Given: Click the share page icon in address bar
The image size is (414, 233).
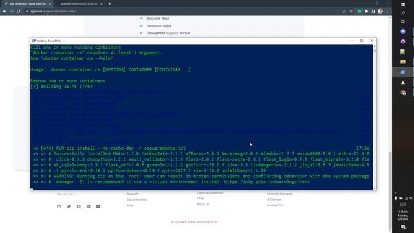Looking at the screenshot, I should 344,12.
